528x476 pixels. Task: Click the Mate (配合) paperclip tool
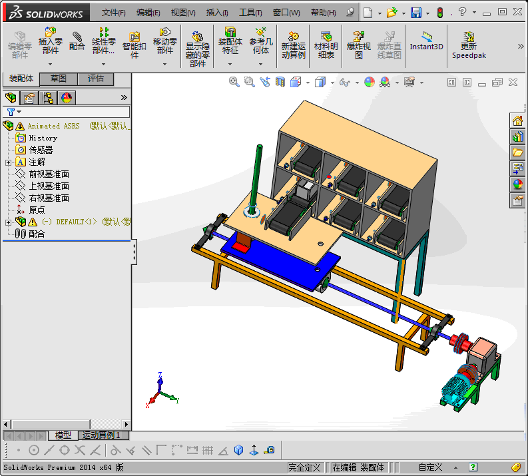tap(77, 41)
